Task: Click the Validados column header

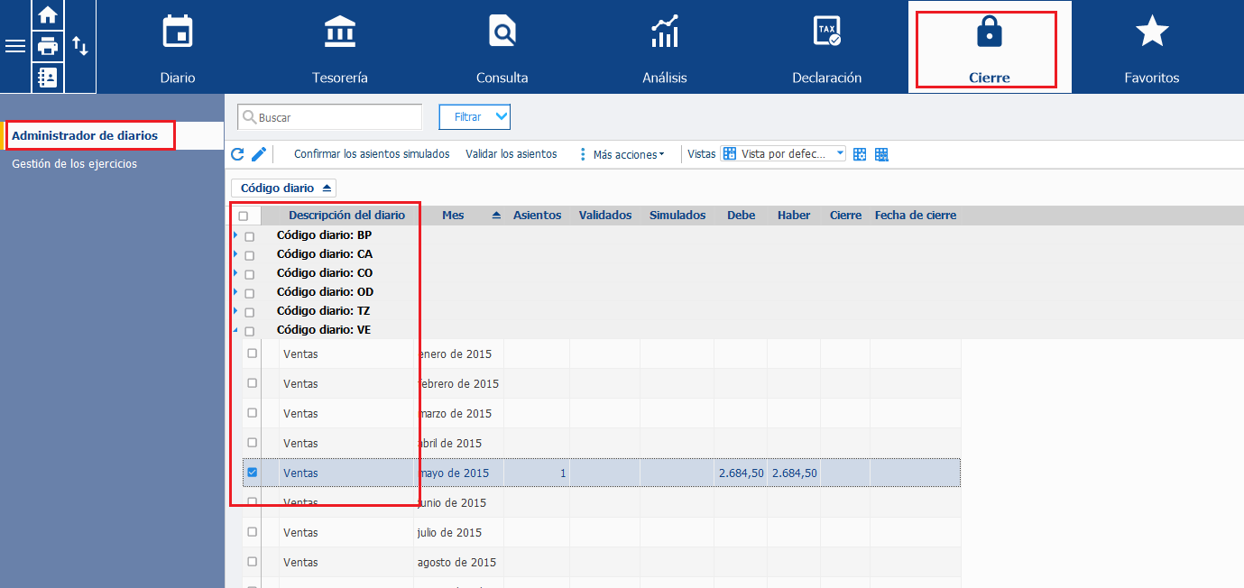Action: tap(605, 216)
